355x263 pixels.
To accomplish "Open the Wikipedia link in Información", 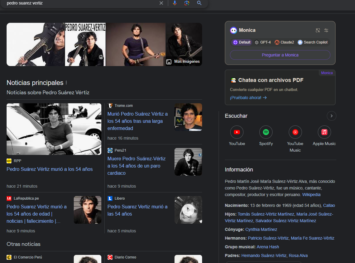I will coord(311,195).
